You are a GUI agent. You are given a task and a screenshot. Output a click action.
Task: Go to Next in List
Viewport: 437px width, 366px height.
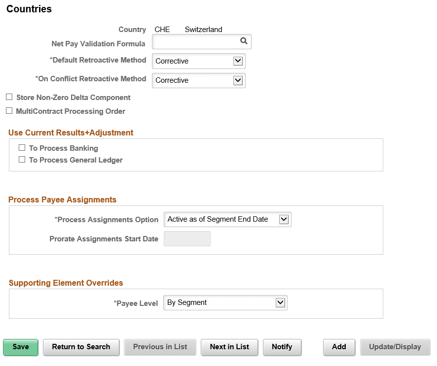point(229,347)
